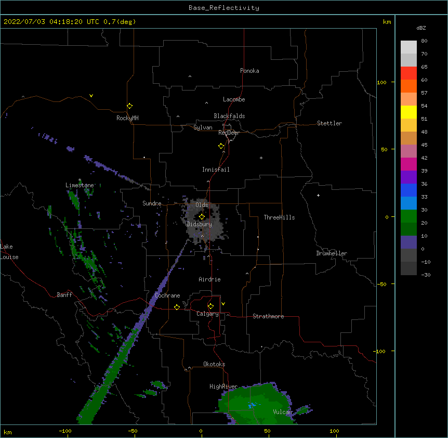Select the Lacombe city label
The image size is (448, 438).
click(x=234, y=99)
